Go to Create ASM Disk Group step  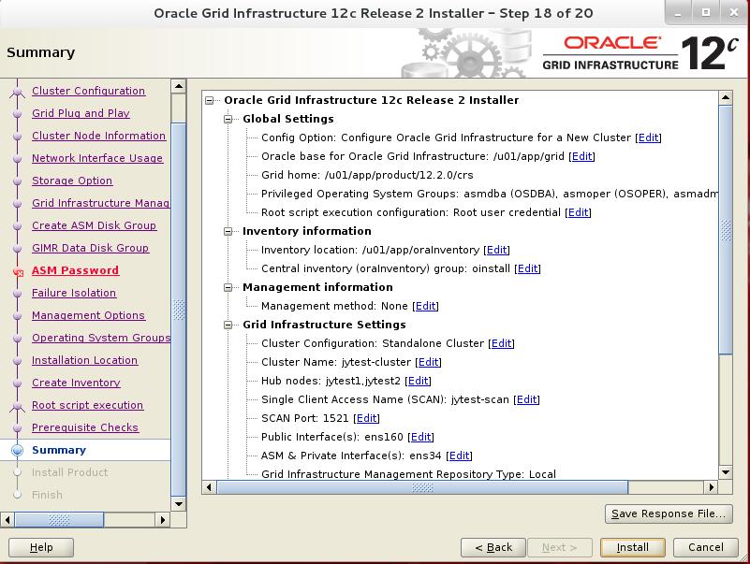point(95,225)
